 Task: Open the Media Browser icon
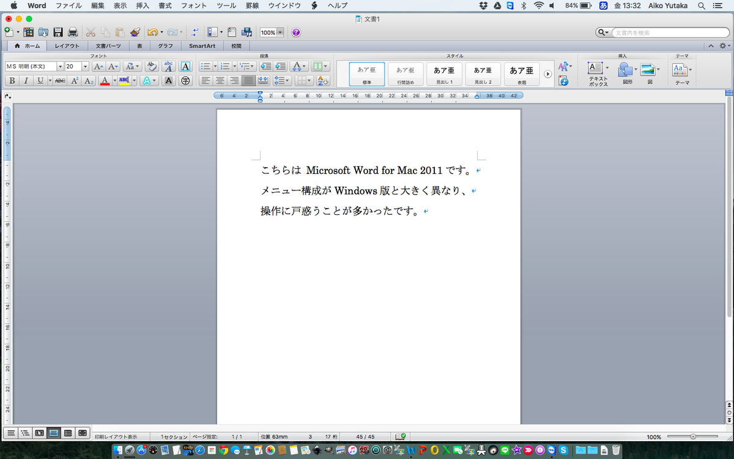tap(247, 32)
